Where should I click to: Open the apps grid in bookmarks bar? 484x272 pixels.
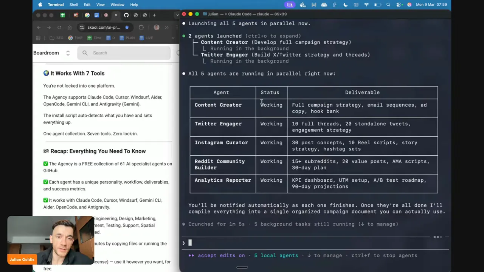38,38
